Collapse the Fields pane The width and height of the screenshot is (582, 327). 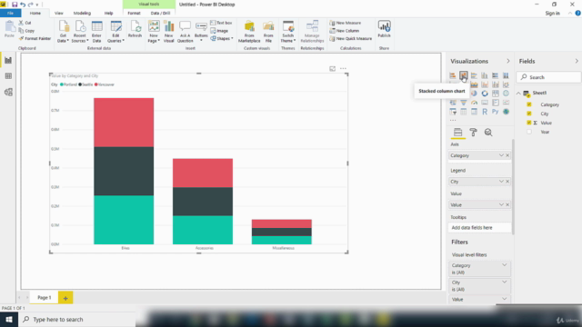[577, 61]
